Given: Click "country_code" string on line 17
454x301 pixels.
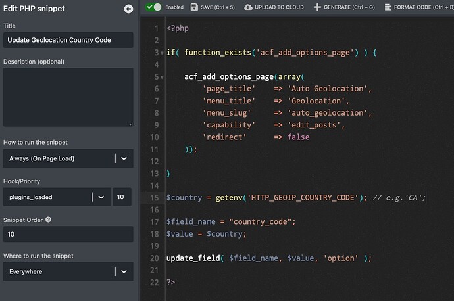Looking at the screenshot, I should (x=261, y=221).
